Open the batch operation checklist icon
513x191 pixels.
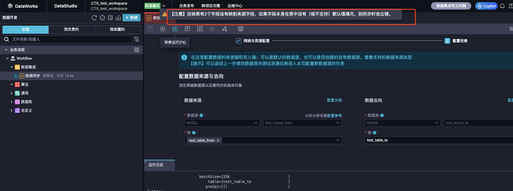pos(110,18)
